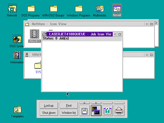Viewport: 164px width, 123px height.
Task: Hide the VNW4 server window
Action: click(147, 55)
